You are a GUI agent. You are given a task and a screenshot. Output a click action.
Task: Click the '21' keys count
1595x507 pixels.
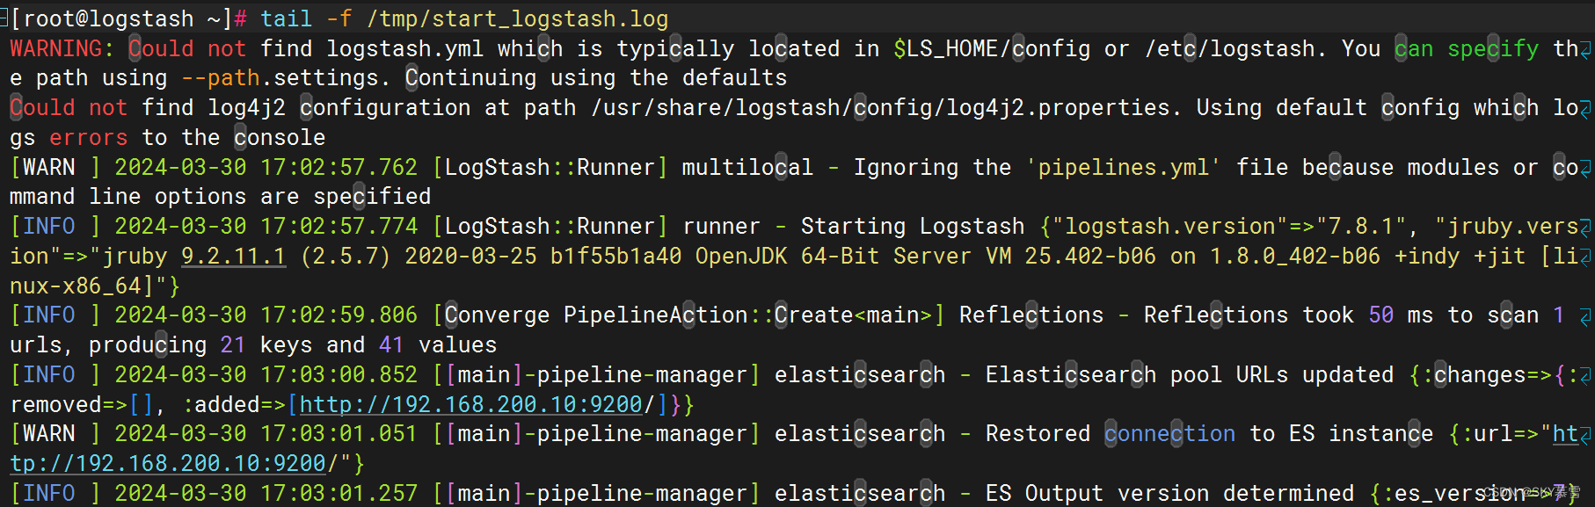pyautogui.click(x=234, y=344)
